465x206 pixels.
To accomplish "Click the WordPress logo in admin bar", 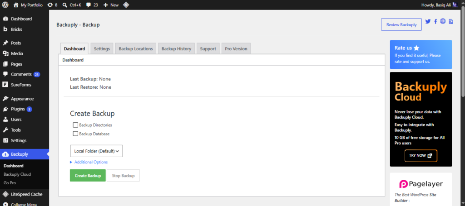I will (x=5, y=5).
